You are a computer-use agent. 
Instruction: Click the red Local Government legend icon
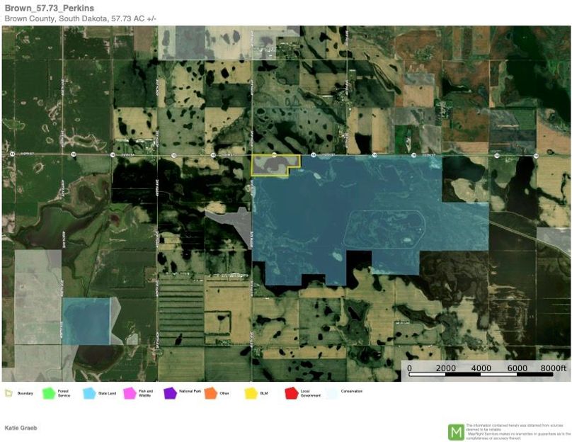291,392
